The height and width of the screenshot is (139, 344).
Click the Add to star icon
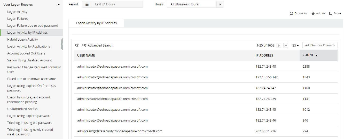point(313,14)
